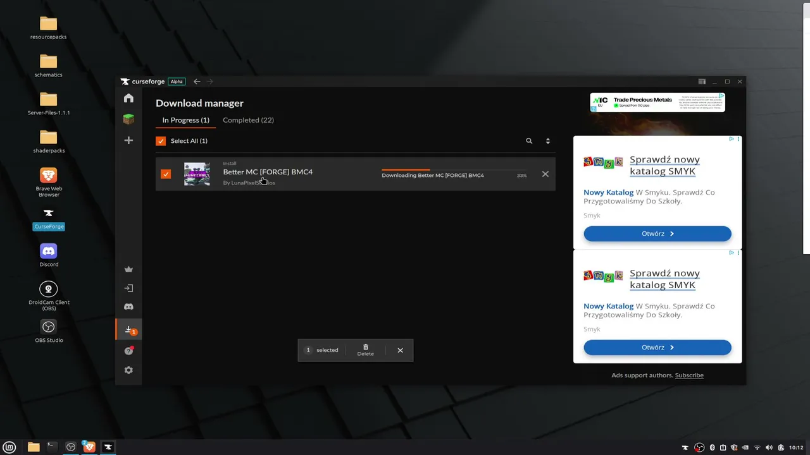This screenshot has height=455, width=810.
Task: Select the OBS Studio desktop icon
Action: 49,331
